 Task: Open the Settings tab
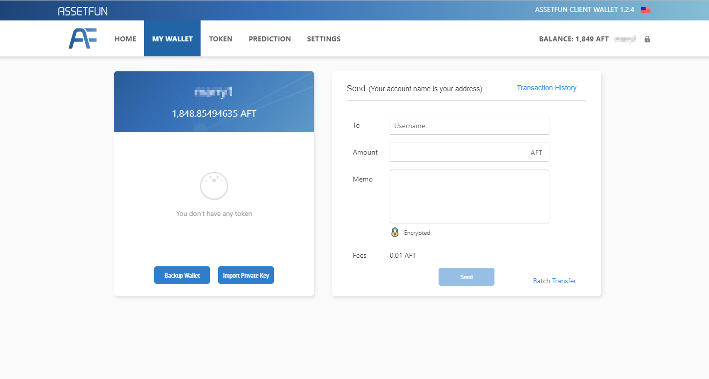coord(324,38)
